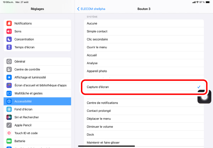Viewport: 213px width, 148px height.
Task: Tap the home indicator bar
Action: [x=106, y=146]
